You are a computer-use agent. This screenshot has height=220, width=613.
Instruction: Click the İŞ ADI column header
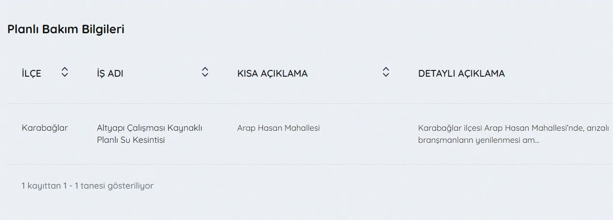point(110,73)
